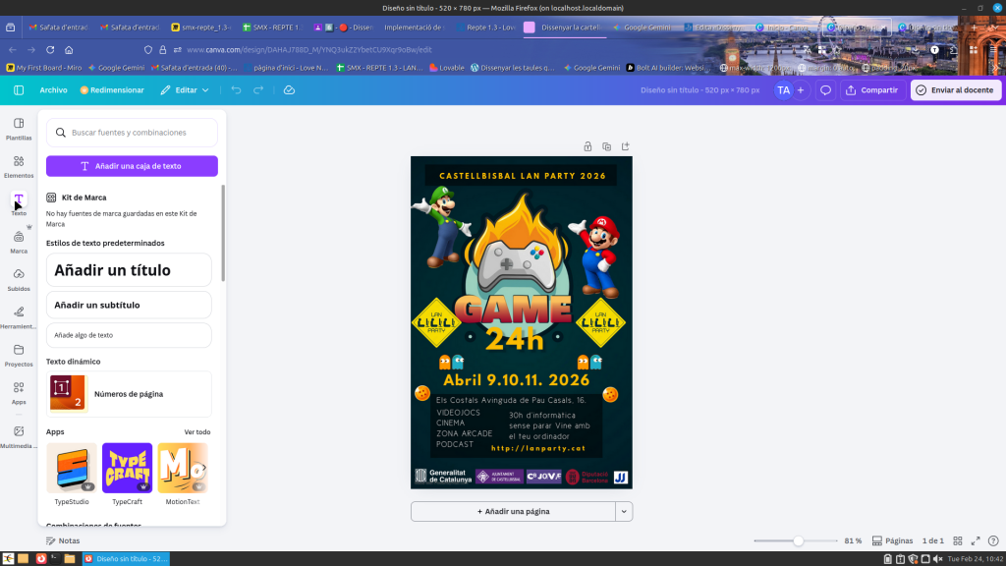Toggle the page lock icon above the canvas

(x=587, y=146)
